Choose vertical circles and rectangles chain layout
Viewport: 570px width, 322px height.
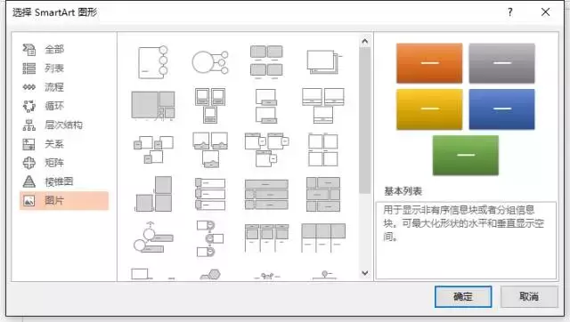pyautogui.click(x=210, y=238)
